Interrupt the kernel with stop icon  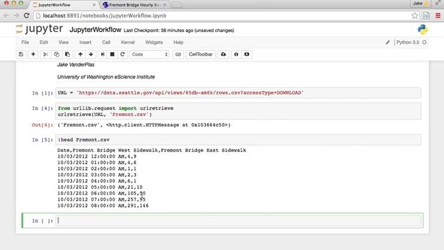click(112, 54)
